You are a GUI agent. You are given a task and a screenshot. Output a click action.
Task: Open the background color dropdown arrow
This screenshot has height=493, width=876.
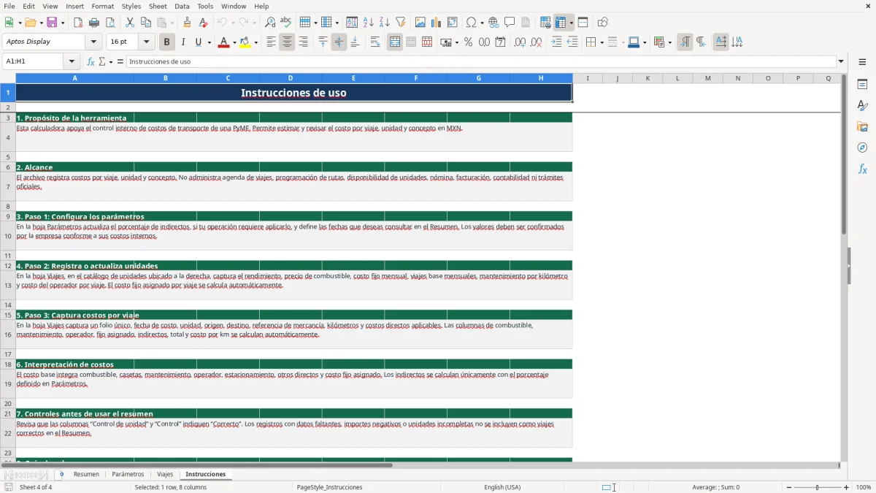(256, 42)
